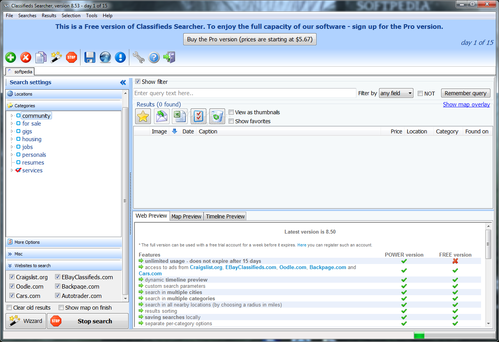Click the globe icon in the toolbar

click(105, 58)
